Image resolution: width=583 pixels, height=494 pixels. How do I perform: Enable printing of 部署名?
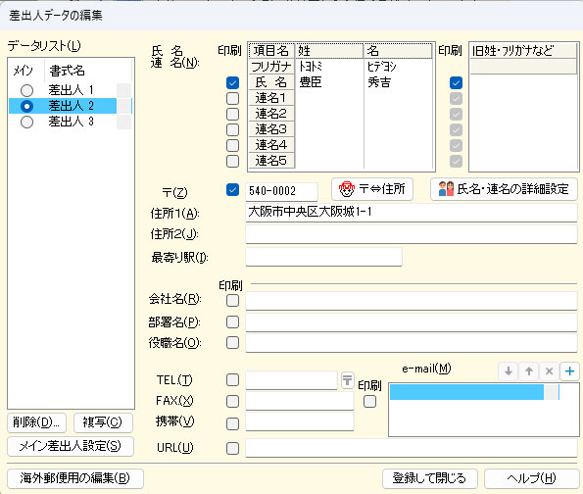[233, 321]
